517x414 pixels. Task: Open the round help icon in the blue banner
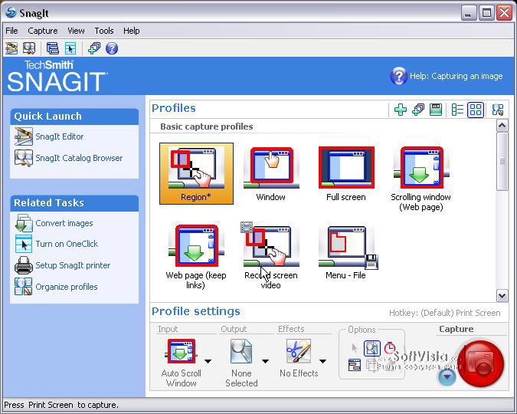click(x=398, y=76)
